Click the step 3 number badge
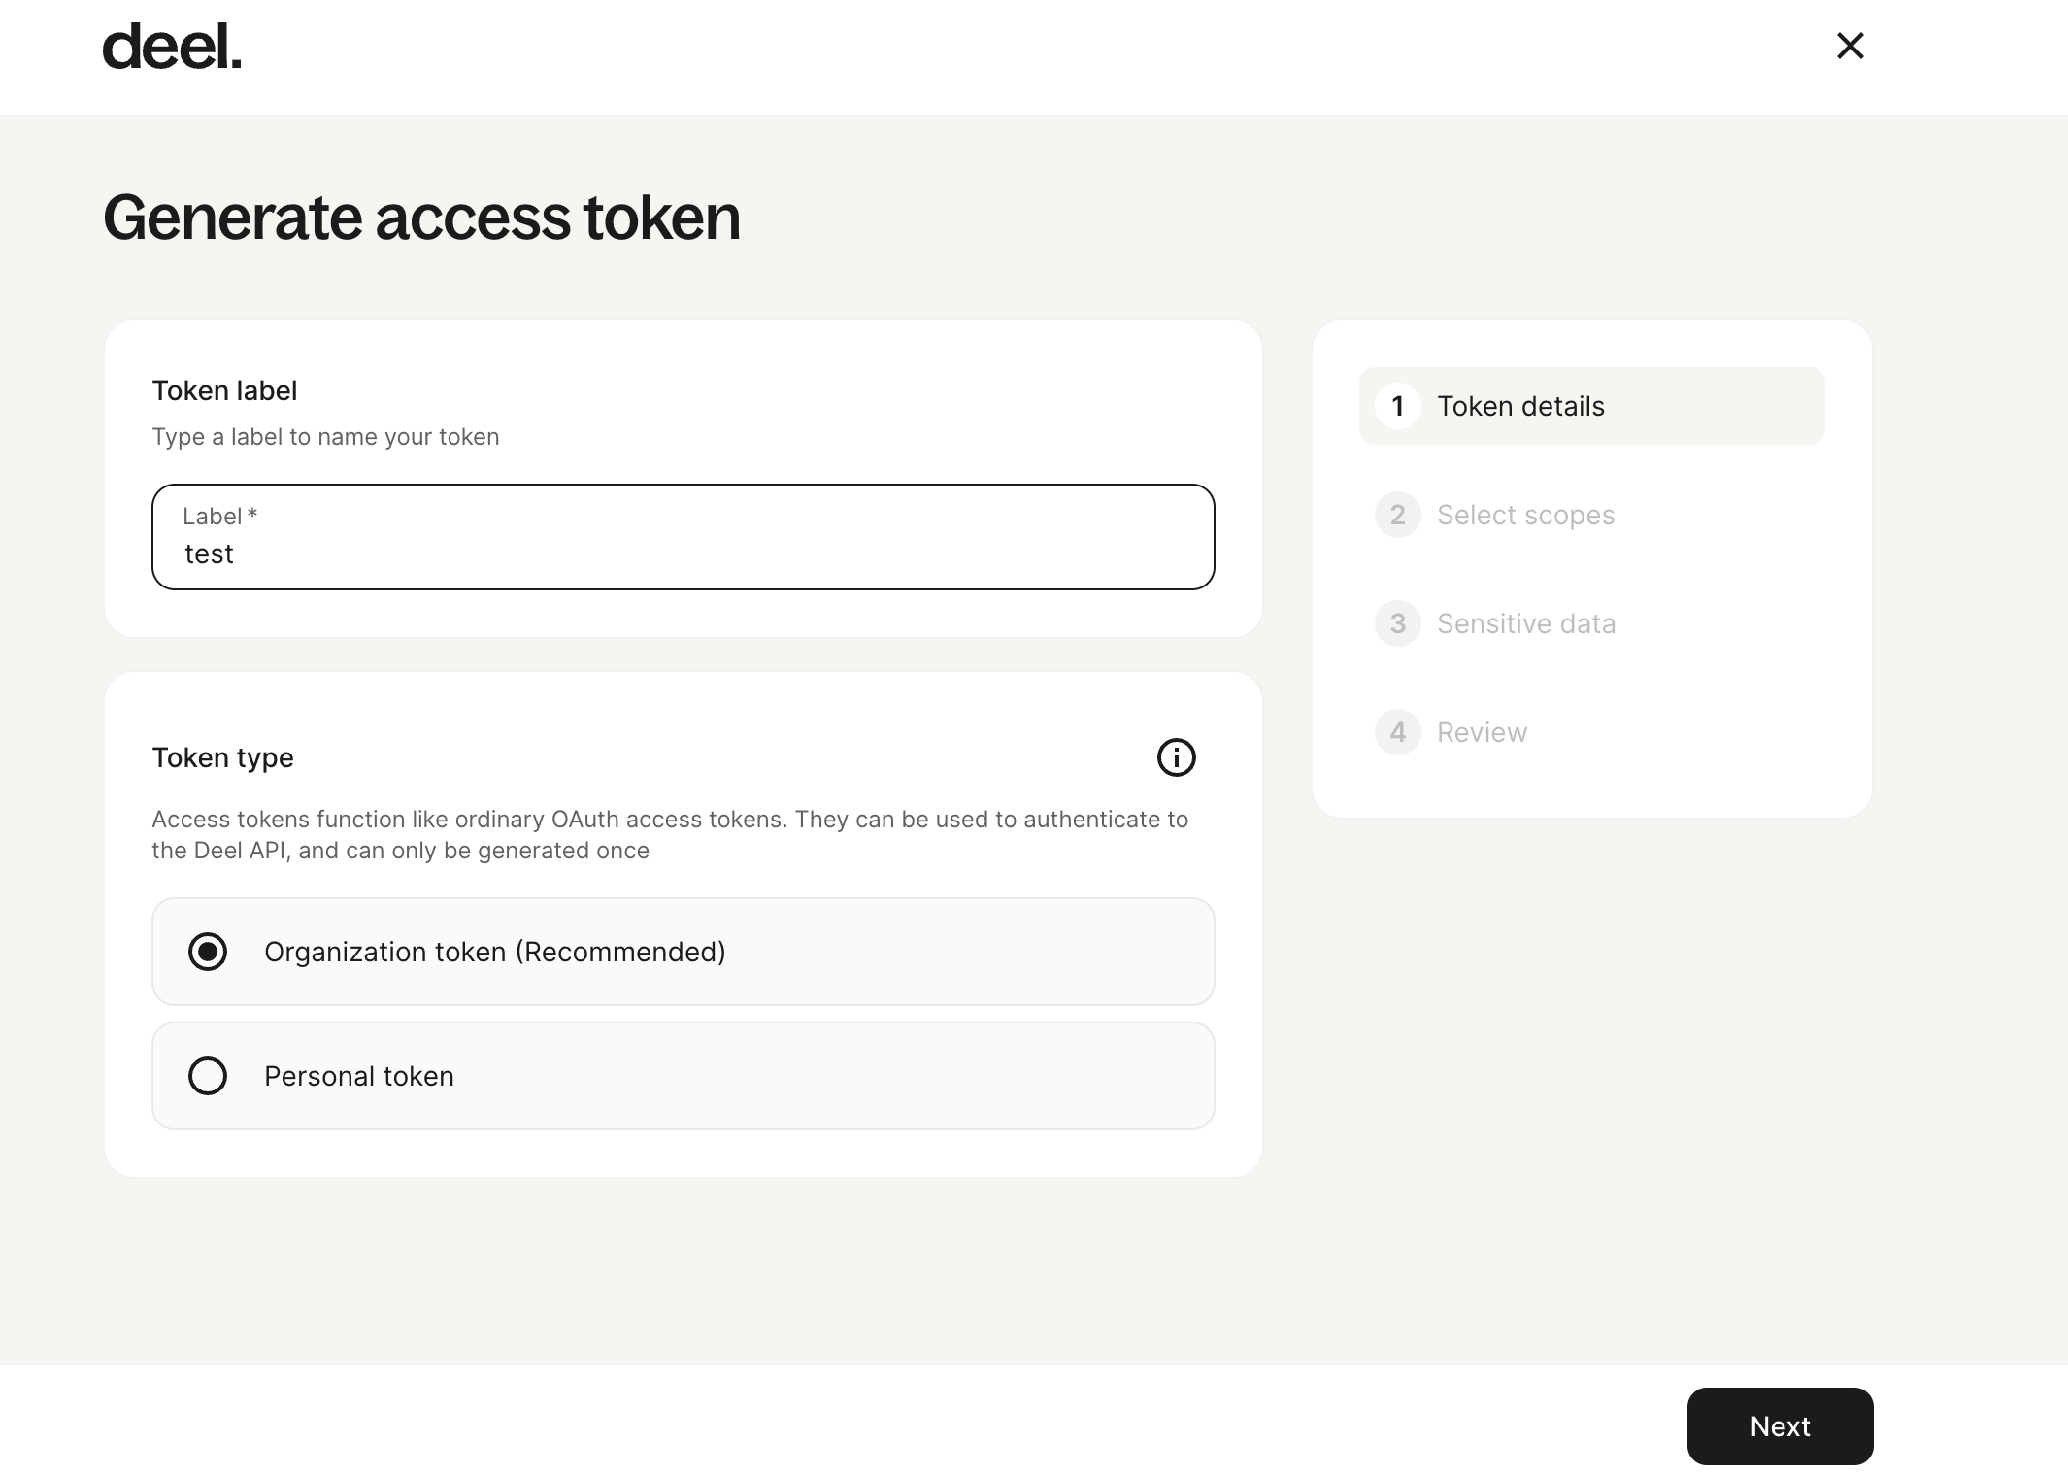2068x1474 pixels. click(x=1398, y=623)
